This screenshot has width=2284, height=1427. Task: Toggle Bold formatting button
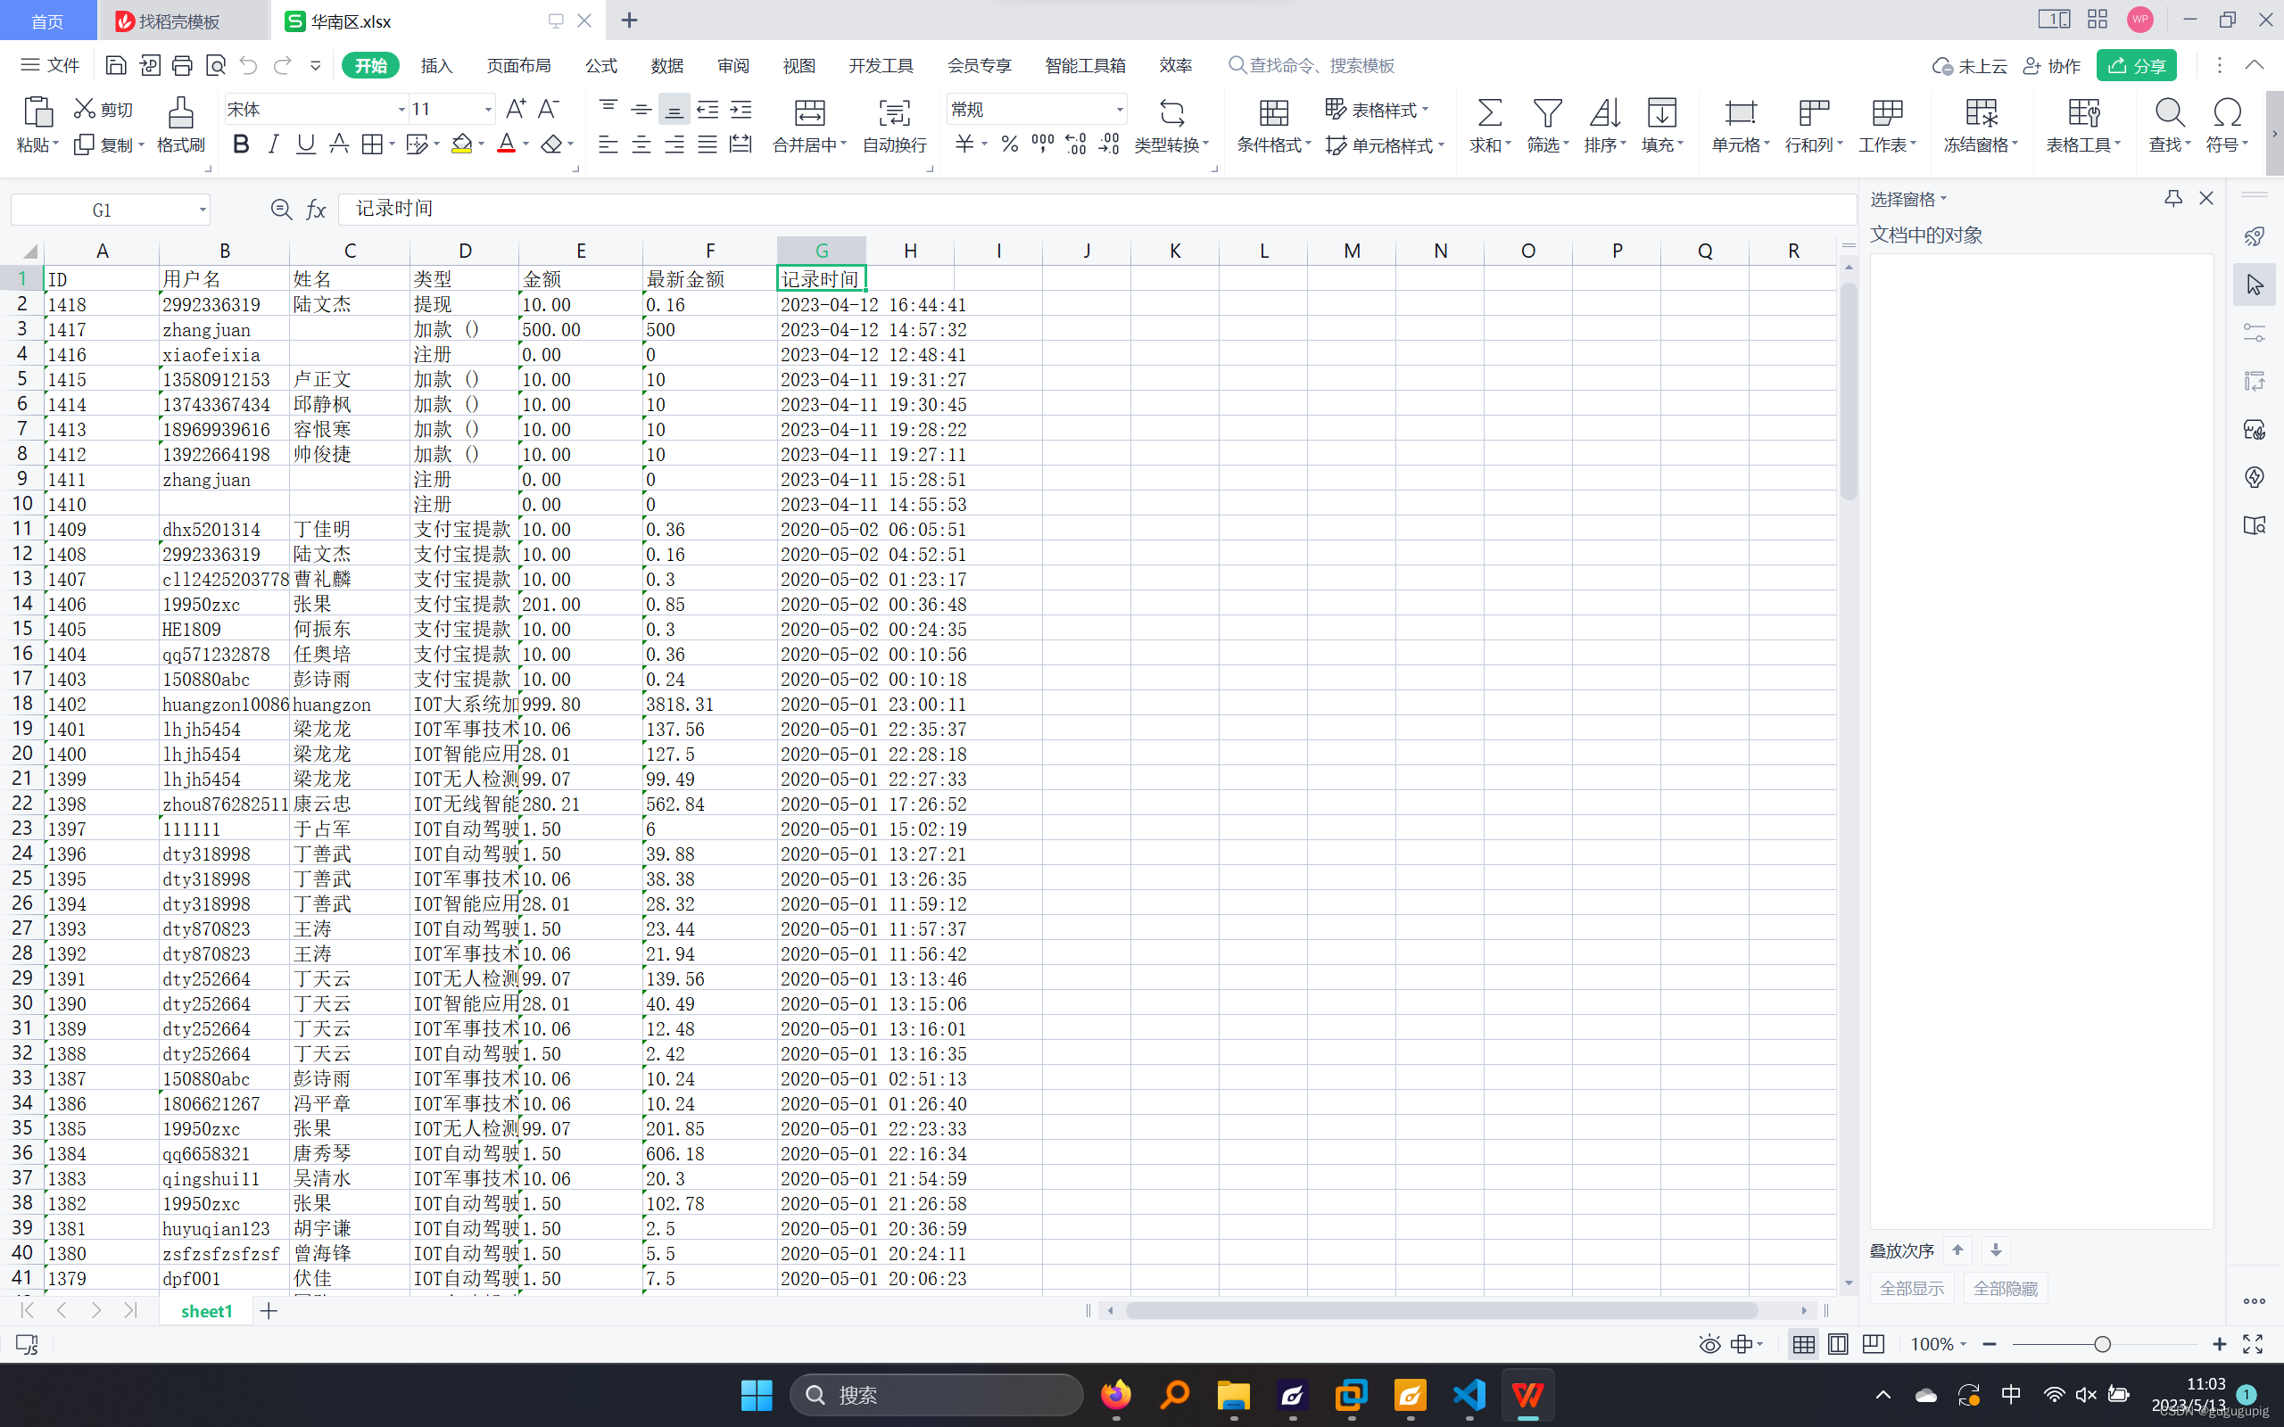[x=241, y=144]
